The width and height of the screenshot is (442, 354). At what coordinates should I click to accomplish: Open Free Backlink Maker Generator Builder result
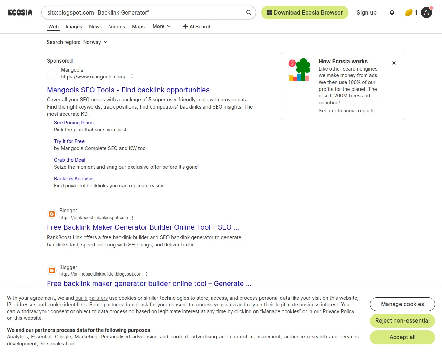click(x=143, y=227)
